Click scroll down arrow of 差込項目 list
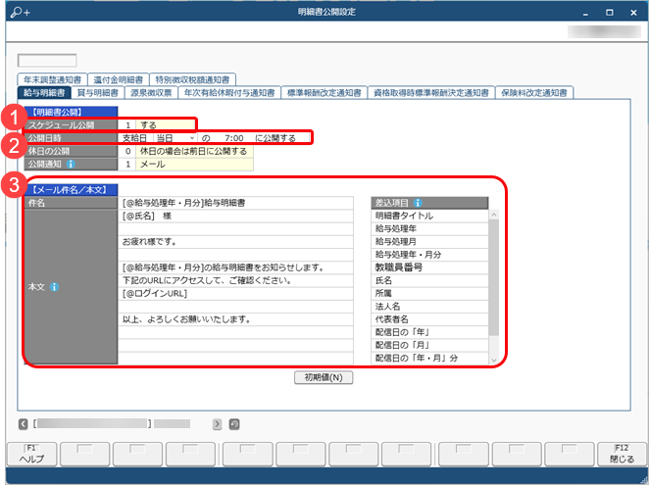 494,360
